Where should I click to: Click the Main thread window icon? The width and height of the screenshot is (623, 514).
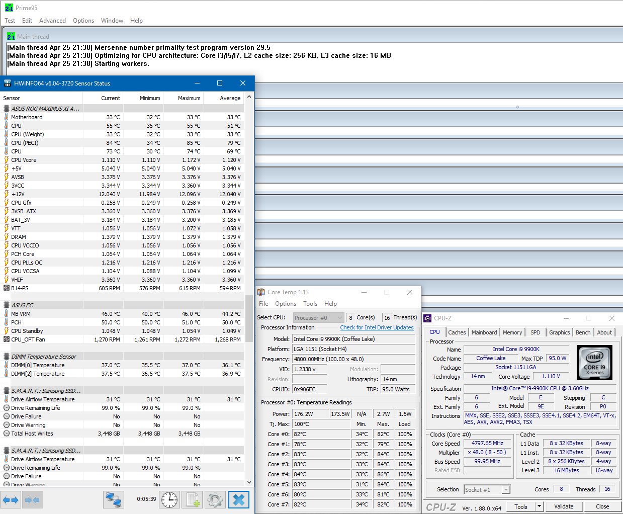[x=11, y=36]
